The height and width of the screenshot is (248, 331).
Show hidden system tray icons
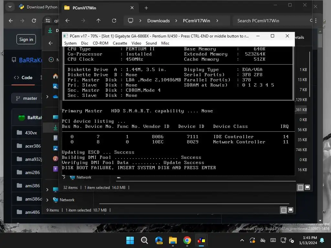242,240
